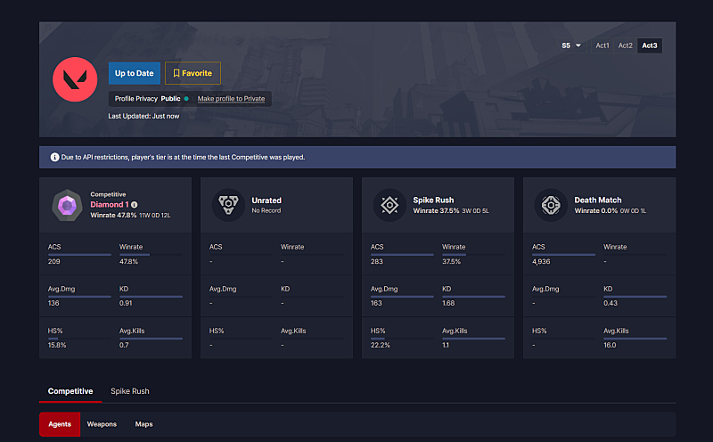
Task: Switch to the Spike Rush tab
Action: (129, 391)
